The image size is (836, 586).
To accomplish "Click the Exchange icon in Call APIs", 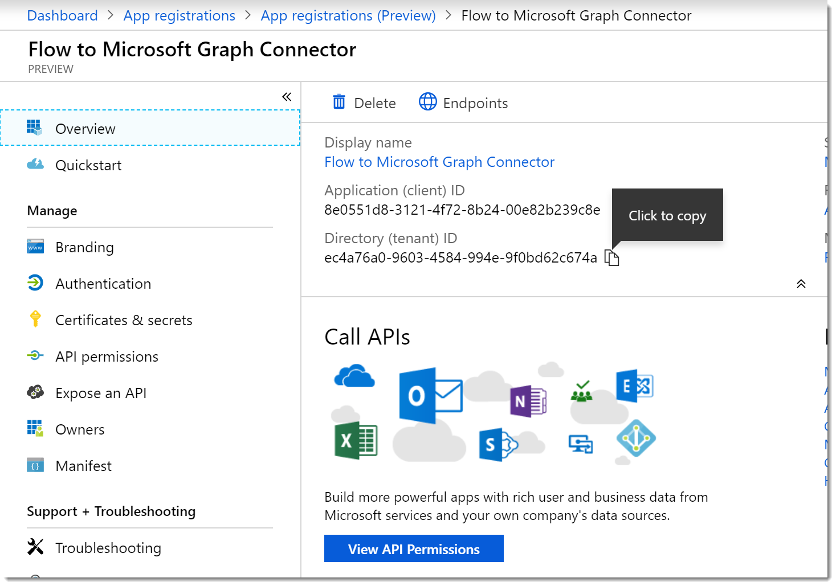I will (635, 386).
